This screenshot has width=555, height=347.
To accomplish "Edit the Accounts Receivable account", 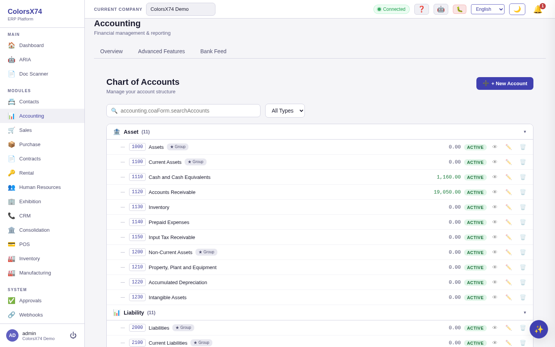I will (509, 192).
